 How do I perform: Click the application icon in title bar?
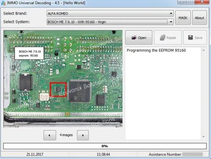pos(3,3)
